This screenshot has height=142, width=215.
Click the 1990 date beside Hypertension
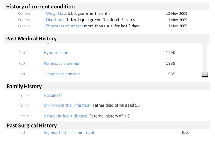pyautogui.click(x=170, y=53)
